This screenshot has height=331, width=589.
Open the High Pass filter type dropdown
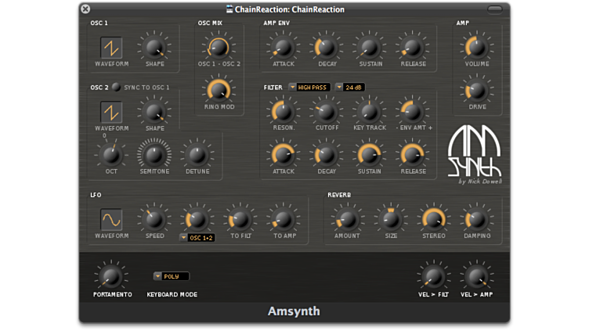[x=309, y=87]
